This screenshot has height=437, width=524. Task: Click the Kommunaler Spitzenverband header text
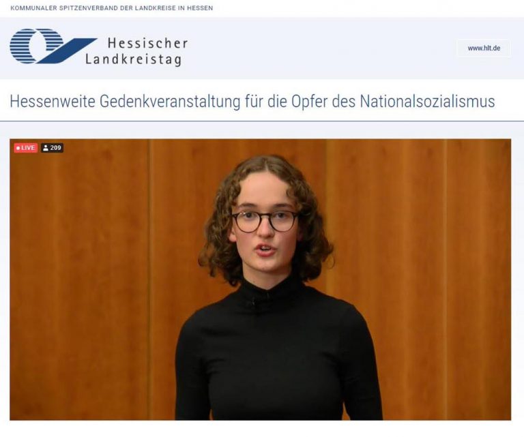click(112, 8)
